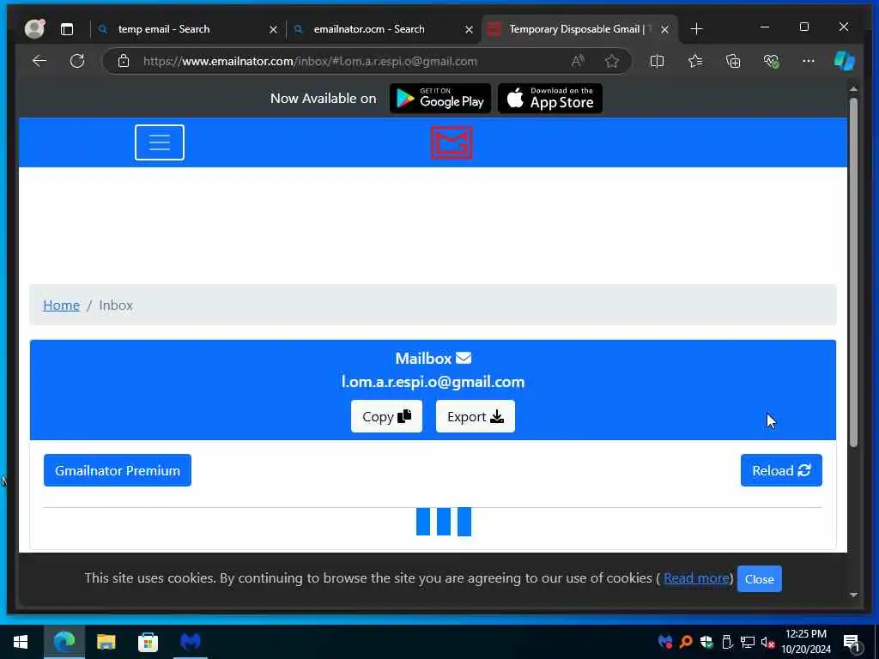
Task: Copy the mailbox address
Action: point(386,416)
